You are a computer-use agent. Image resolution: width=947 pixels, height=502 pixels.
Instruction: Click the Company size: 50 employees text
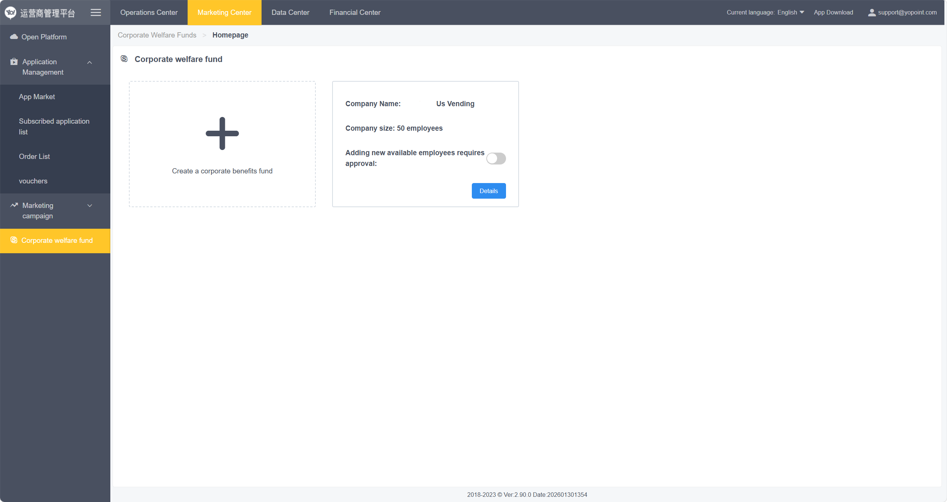(394, 128)
